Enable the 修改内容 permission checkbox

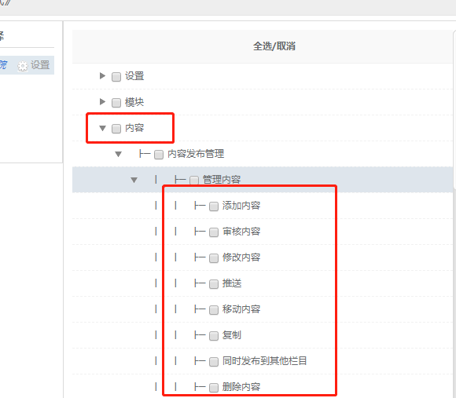(214, 258)
